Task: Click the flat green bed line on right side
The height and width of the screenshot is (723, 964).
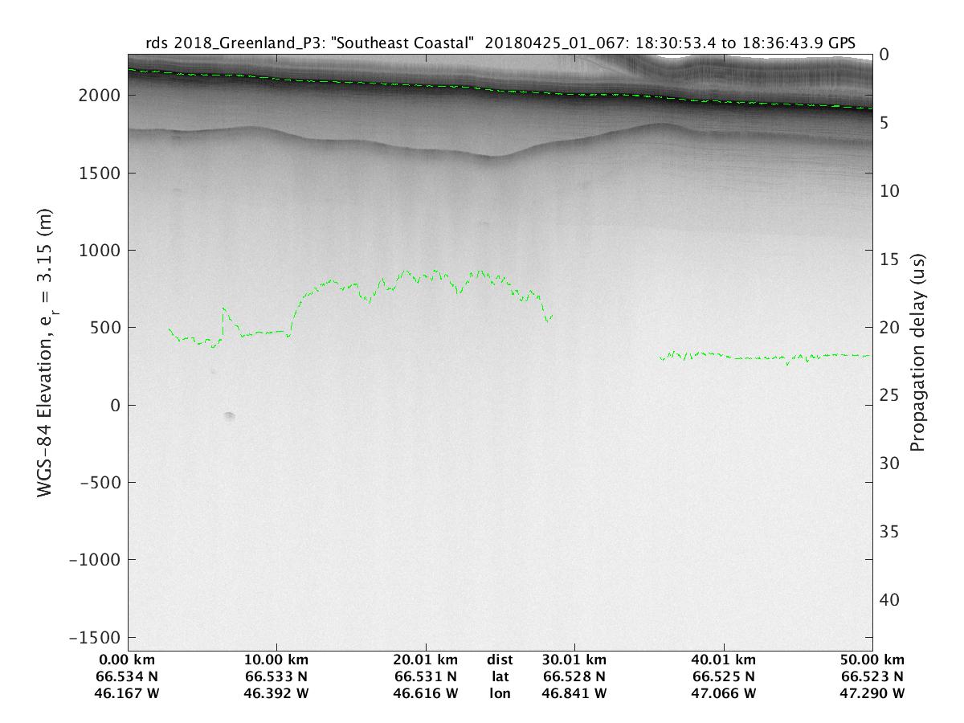Action: coord(763,356)
